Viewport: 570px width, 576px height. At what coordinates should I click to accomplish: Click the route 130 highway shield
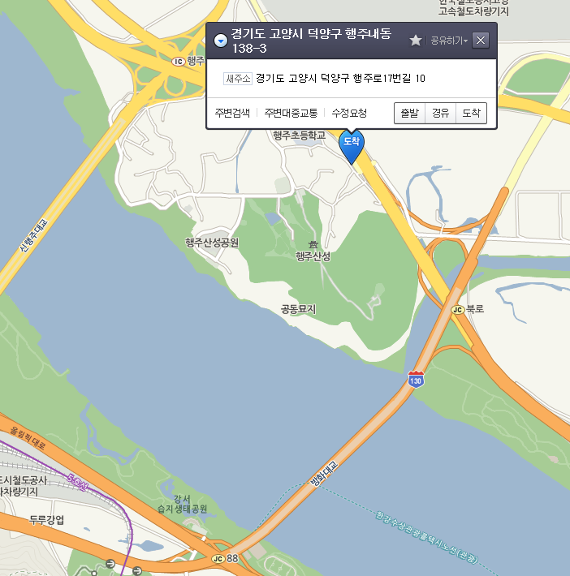point(416,380)
